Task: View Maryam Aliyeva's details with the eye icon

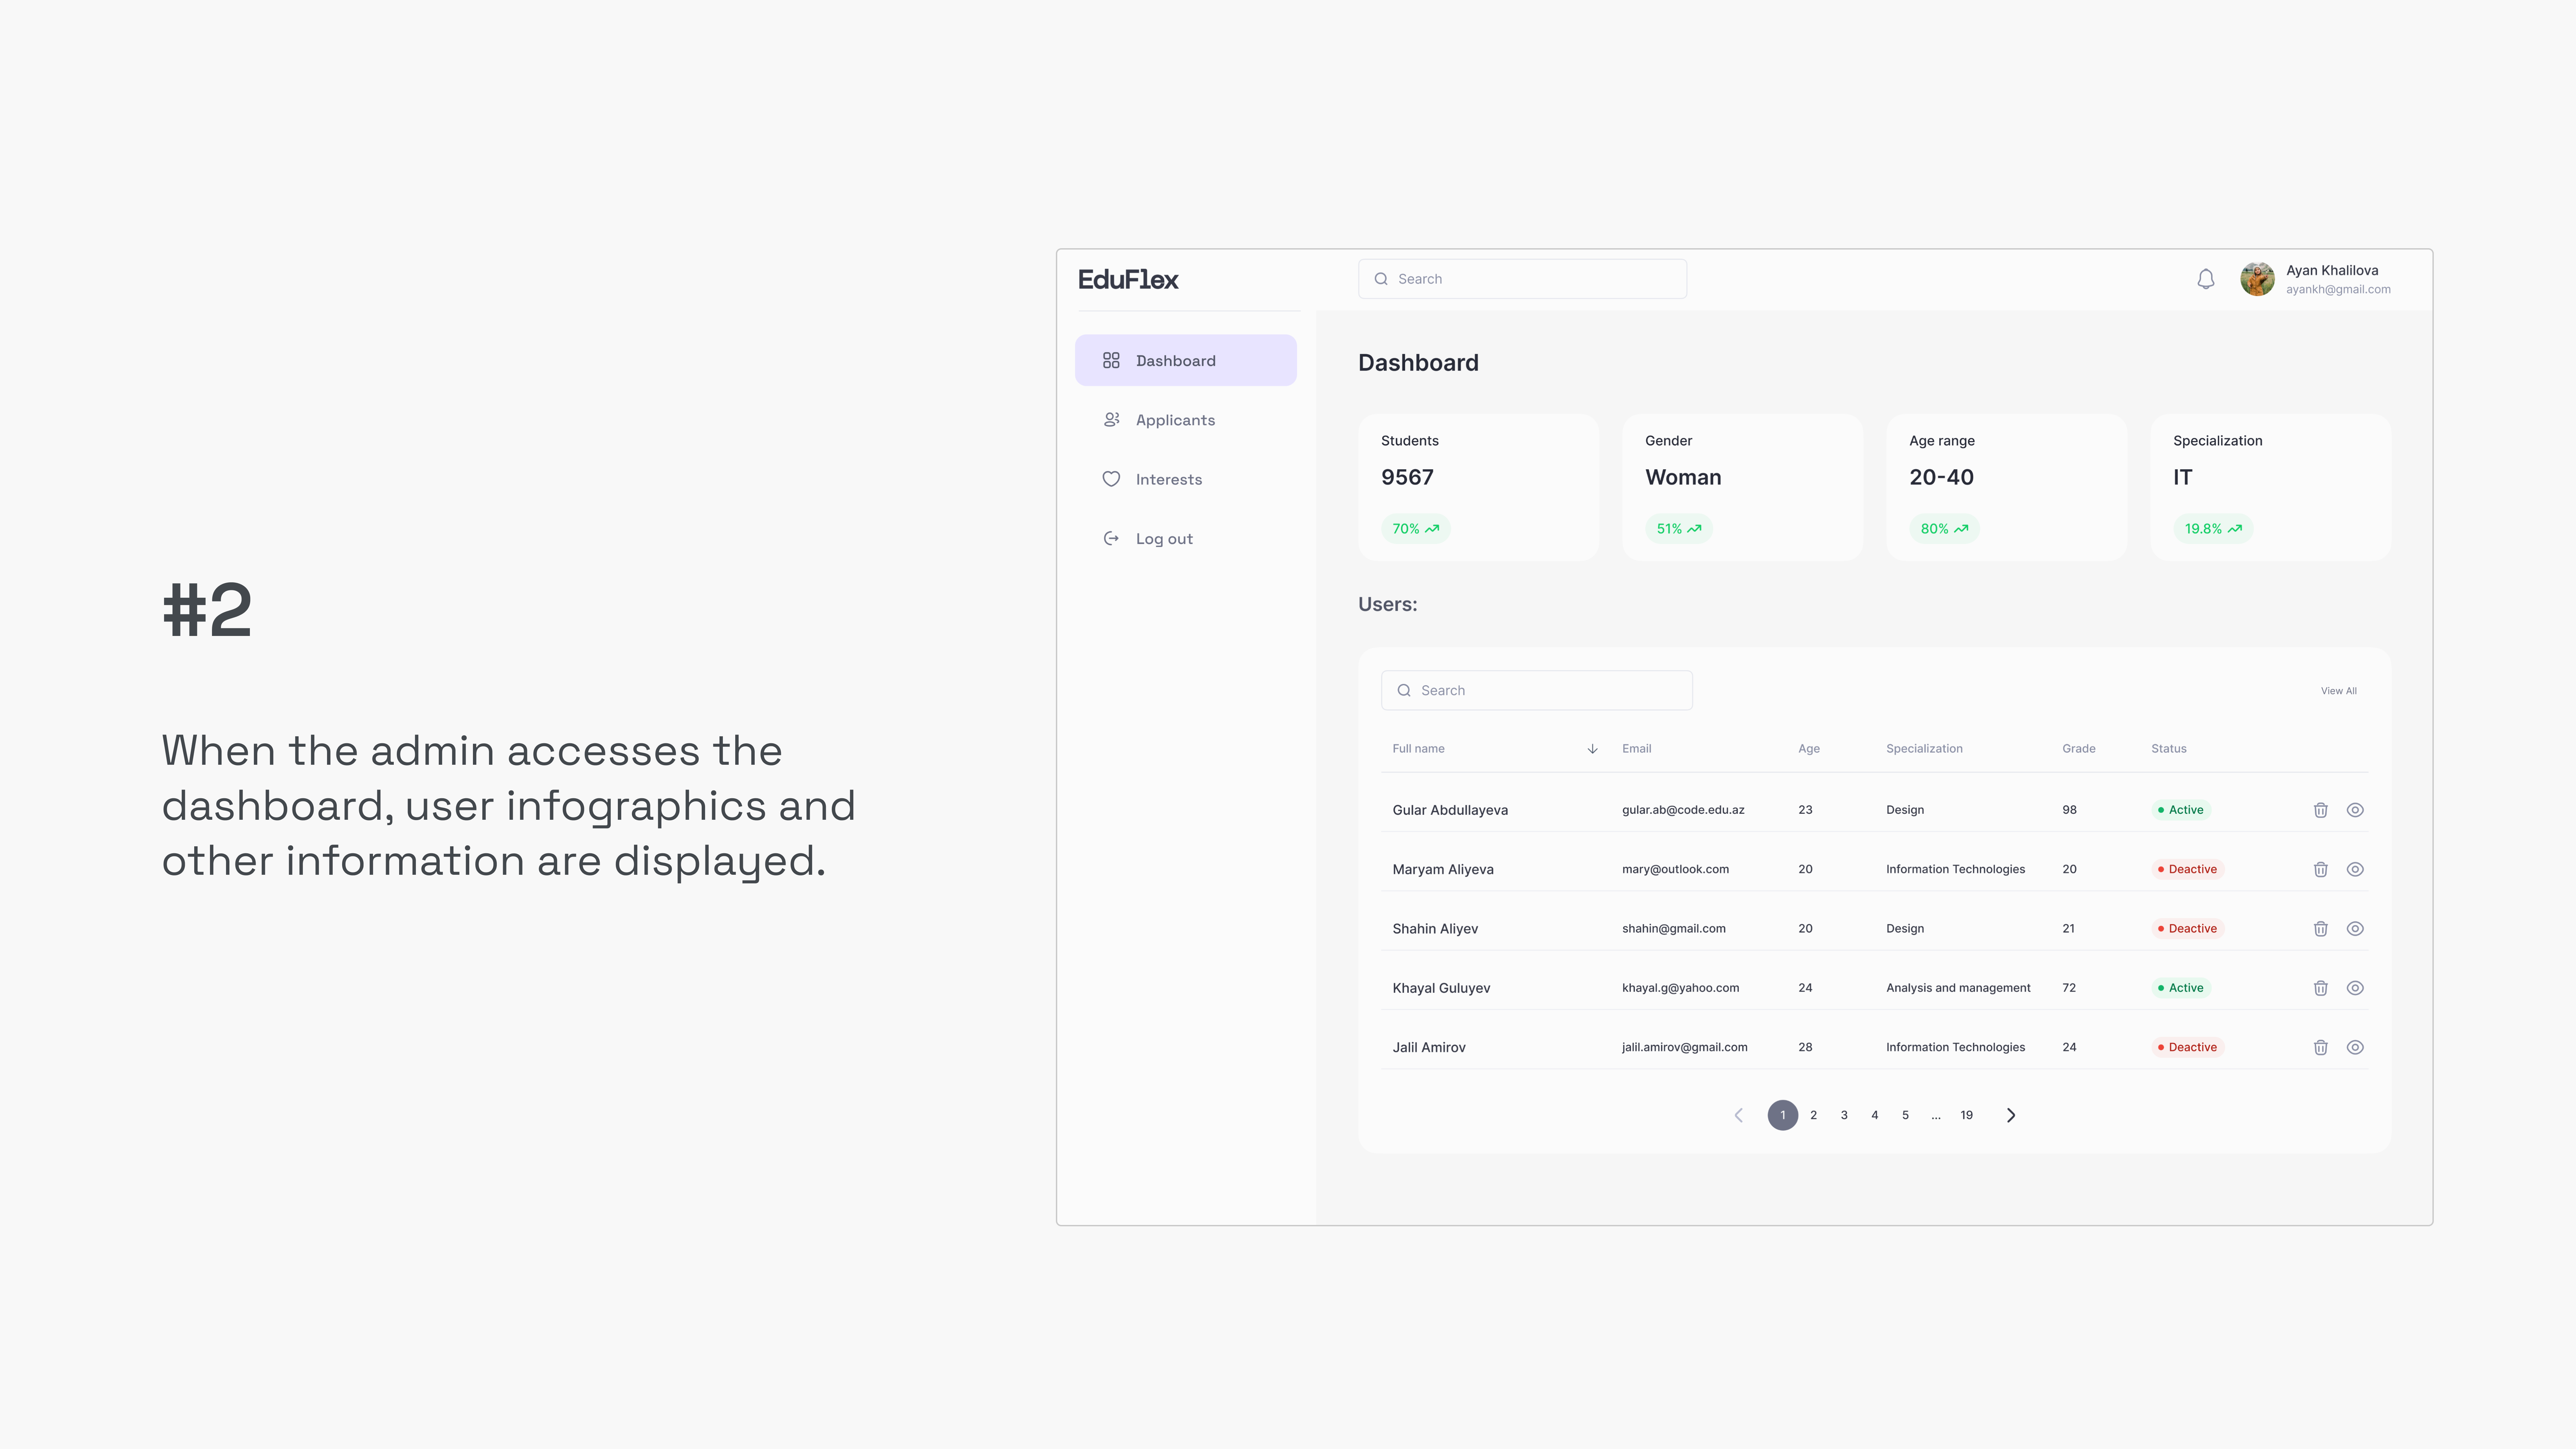Action: click(2355, 869)
